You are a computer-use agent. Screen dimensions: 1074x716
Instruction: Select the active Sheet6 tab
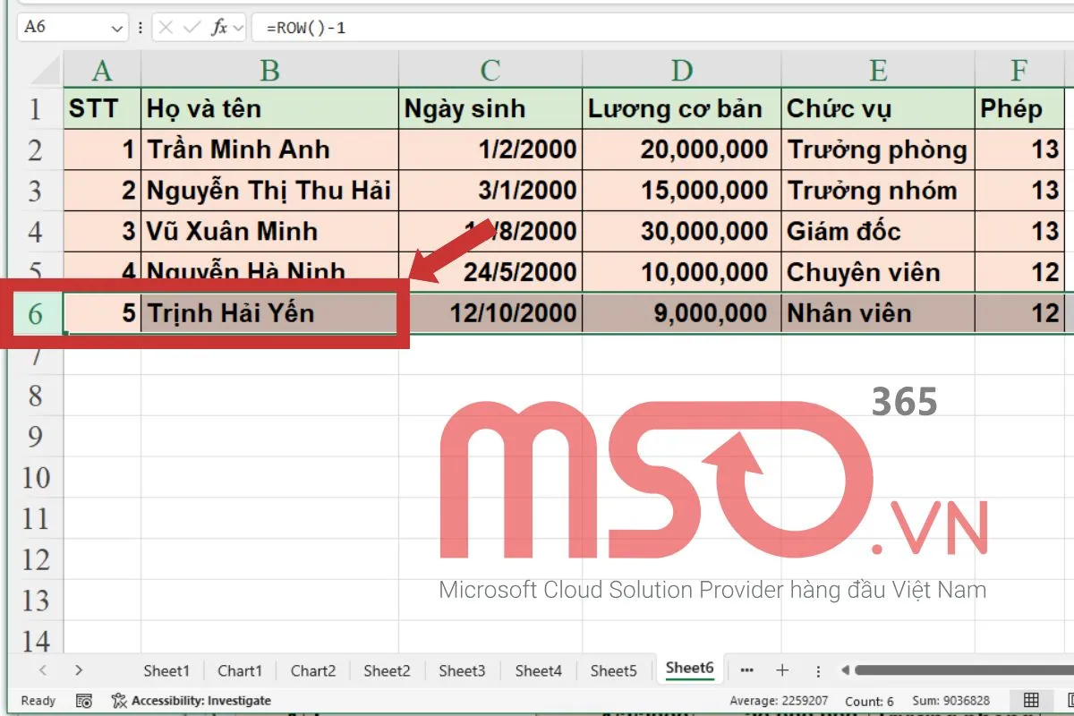pos(690,668)
